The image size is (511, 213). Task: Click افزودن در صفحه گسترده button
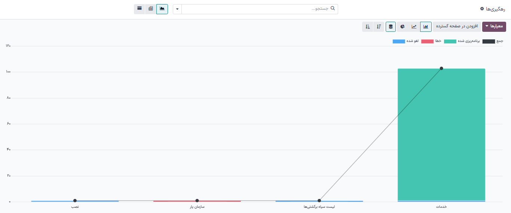(x=457, y=27)
